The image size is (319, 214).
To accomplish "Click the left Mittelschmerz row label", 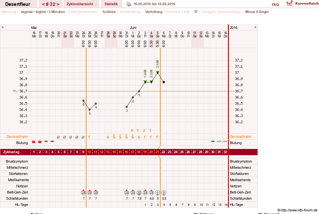I will pyautogui.click(x=17, y=167).
